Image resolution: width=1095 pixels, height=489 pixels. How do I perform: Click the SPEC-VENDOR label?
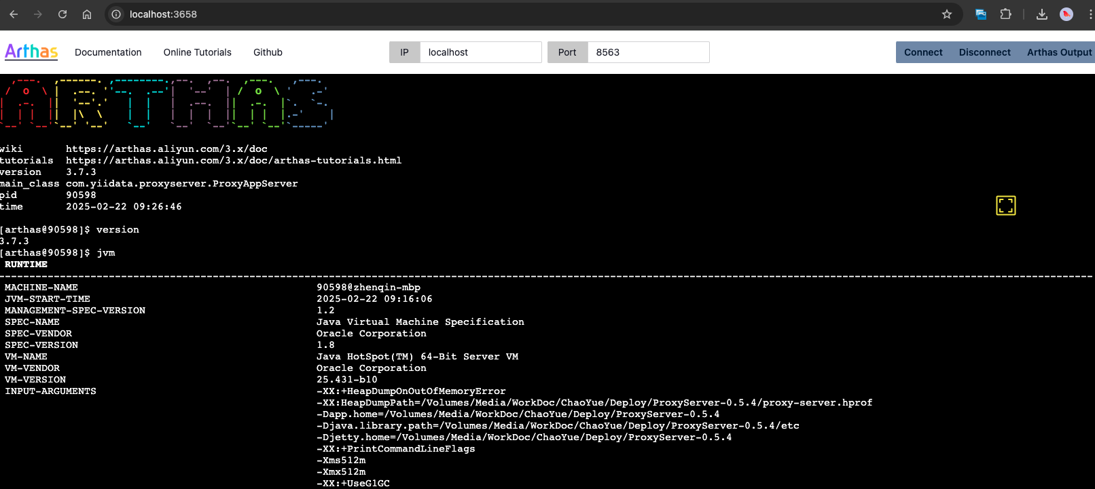[x=38, y=333]
